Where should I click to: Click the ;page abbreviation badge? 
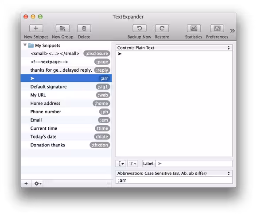102,62
